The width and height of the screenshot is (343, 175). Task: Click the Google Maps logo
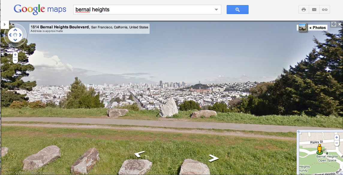40,9
